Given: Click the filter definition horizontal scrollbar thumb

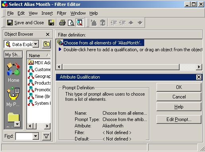Looking at the screenshot, I should point(121,67).
